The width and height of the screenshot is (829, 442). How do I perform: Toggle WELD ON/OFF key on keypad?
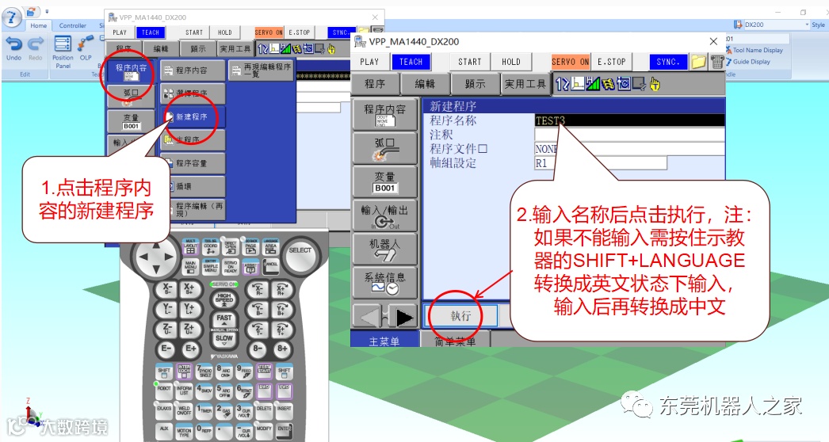click(184, 410)
